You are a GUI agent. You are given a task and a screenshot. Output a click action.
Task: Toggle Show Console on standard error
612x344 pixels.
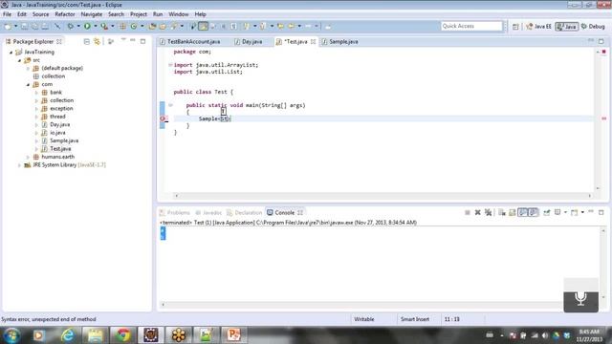click(x=534, y=212)
